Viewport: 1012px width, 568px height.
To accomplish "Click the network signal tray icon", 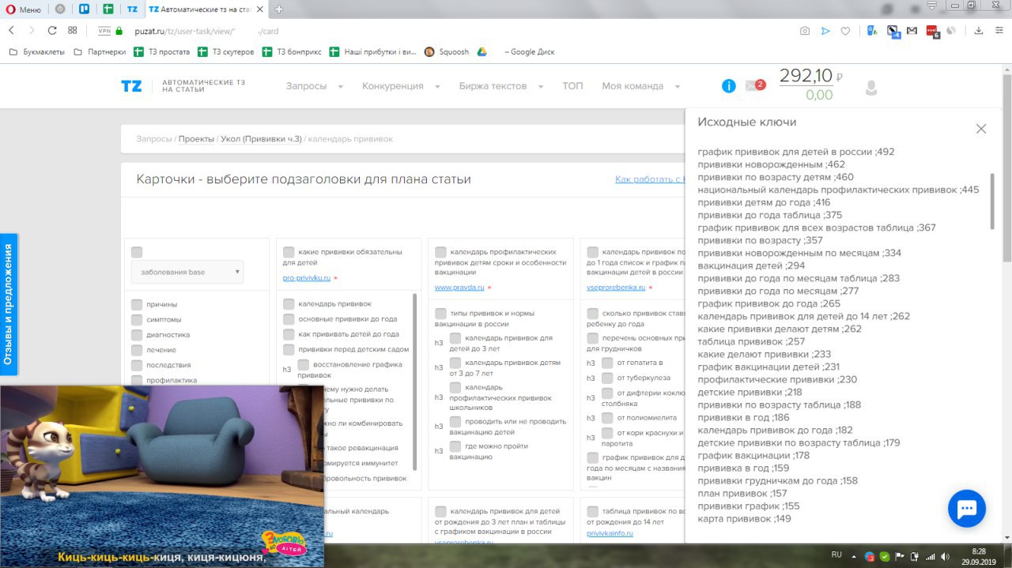I will coord(930,556).
